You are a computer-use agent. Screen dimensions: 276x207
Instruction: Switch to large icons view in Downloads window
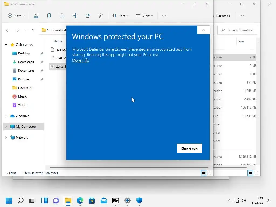click(x=256, y=173)
